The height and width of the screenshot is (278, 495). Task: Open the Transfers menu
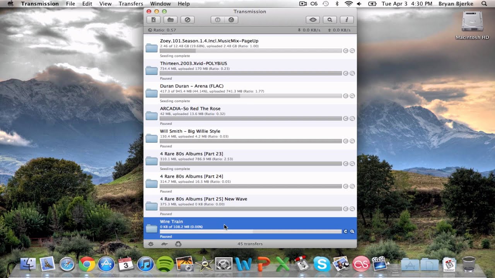131,4
